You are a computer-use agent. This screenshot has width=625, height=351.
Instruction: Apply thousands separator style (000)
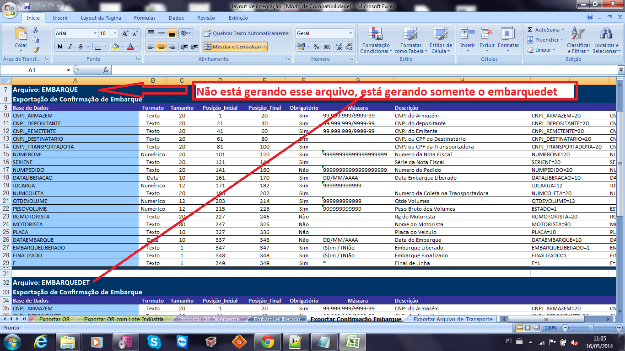point(327,47)
